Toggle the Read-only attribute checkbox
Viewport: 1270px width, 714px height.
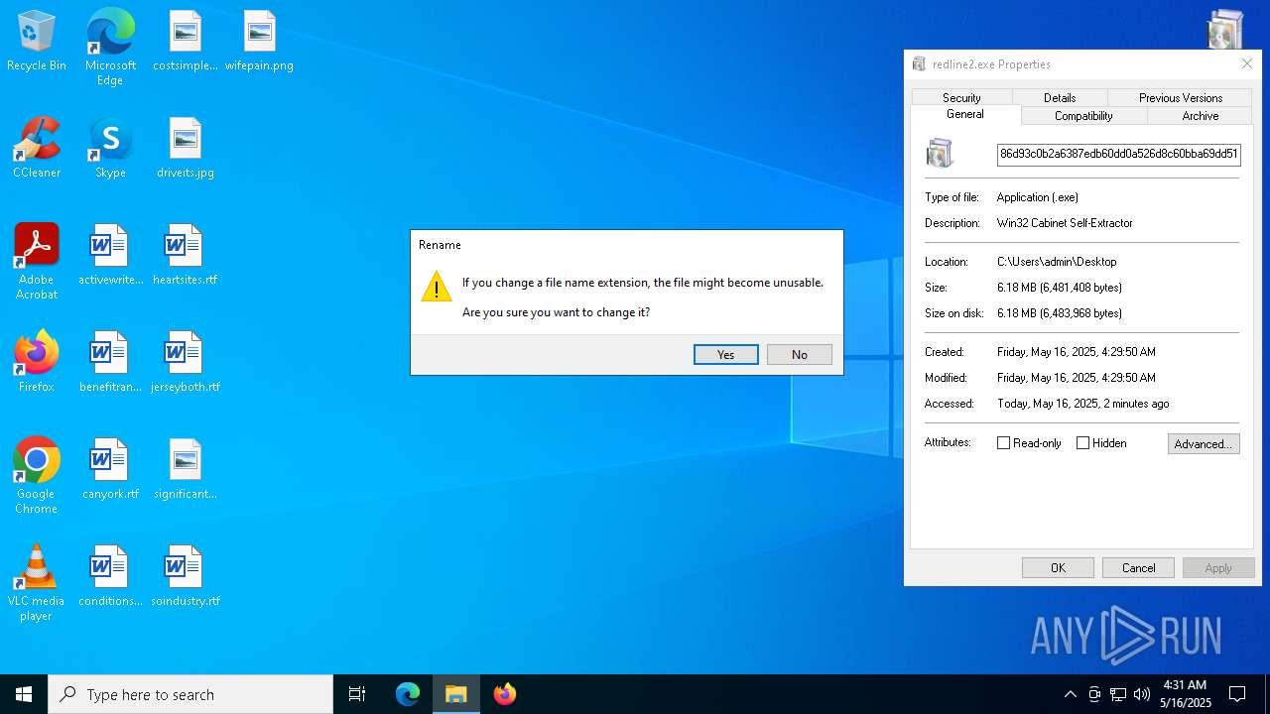pos(1003,443)
